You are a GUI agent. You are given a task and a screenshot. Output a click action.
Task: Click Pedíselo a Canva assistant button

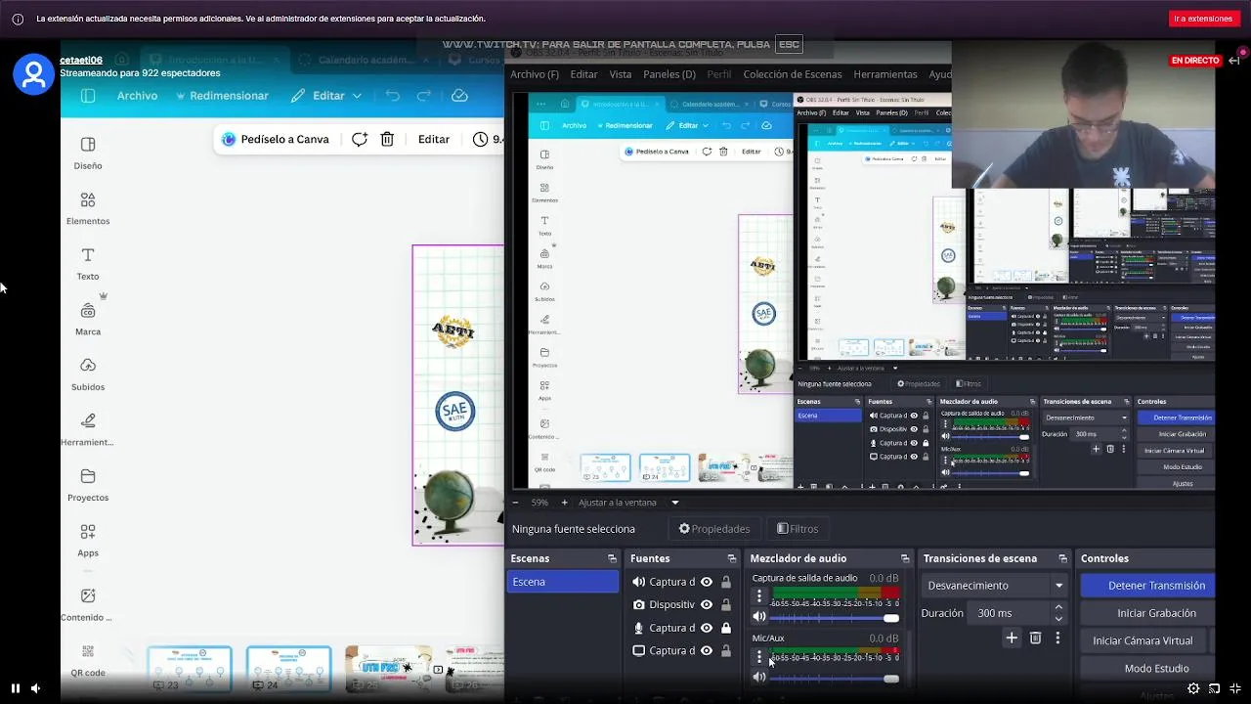click(275, 139)
